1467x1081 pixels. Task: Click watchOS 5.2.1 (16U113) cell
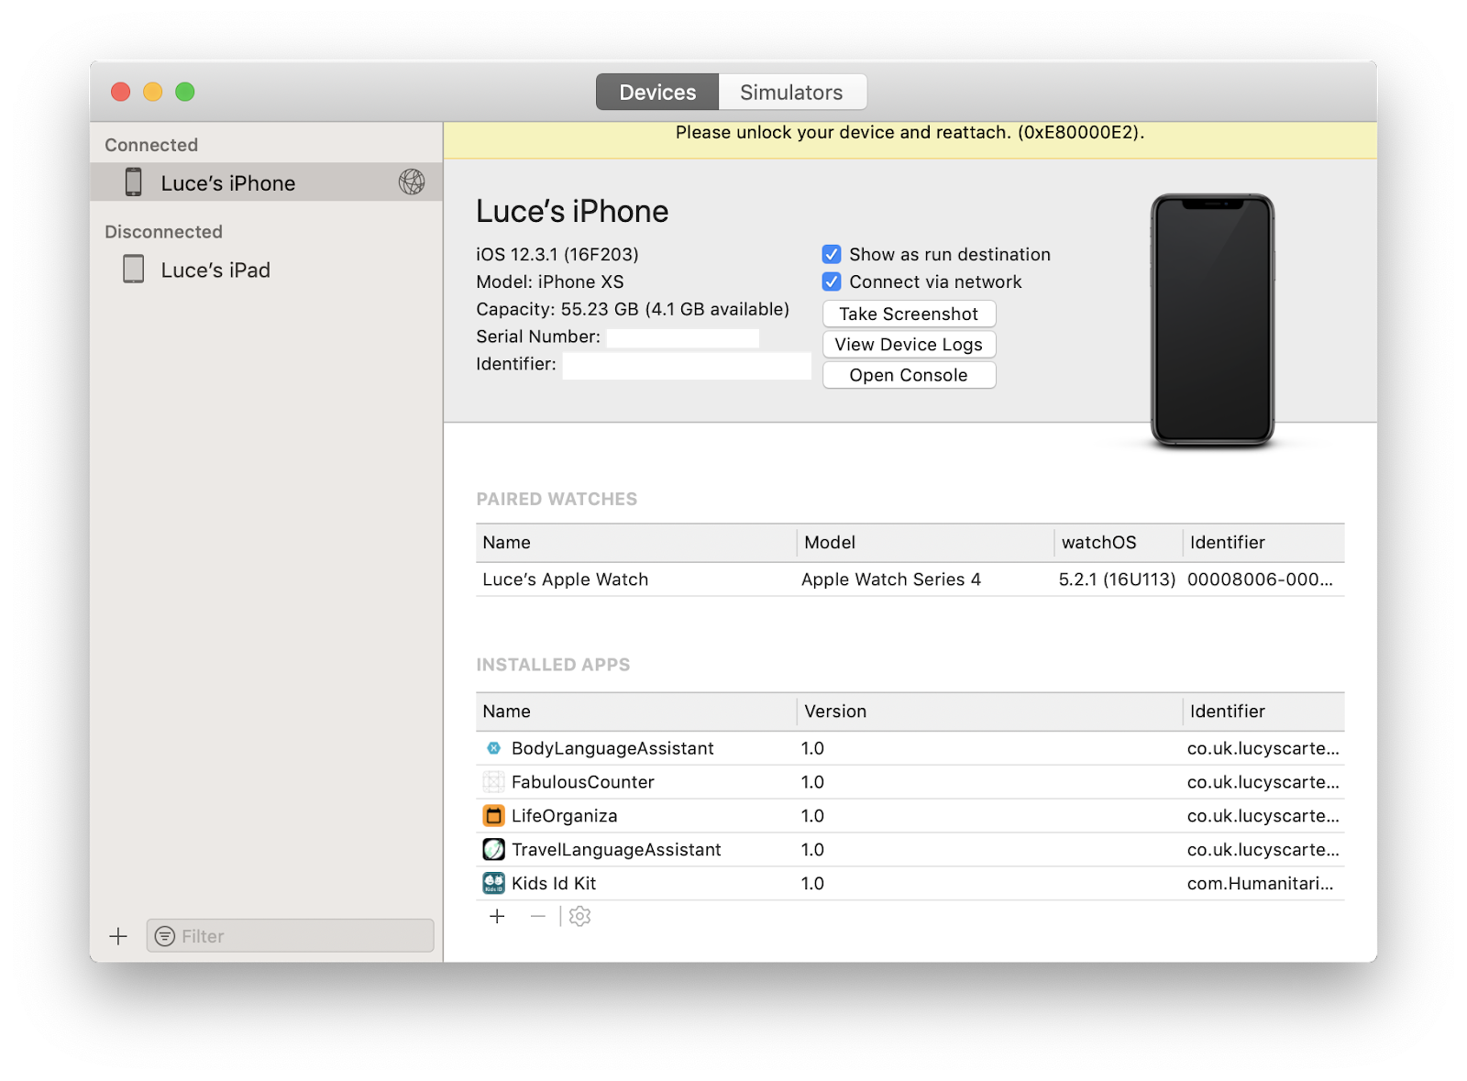[1117, 579]
